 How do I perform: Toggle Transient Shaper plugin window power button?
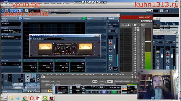[31, 39]
